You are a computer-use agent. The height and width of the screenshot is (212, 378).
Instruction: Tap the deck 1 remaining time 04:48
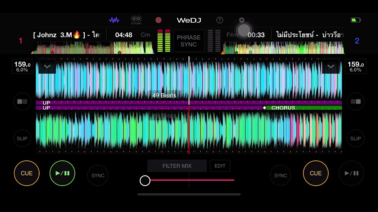pyautogui.click(x=124, y=35)
